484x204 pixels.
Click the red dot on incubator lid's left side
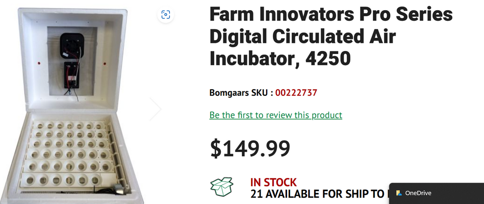(x=39, y=64)
